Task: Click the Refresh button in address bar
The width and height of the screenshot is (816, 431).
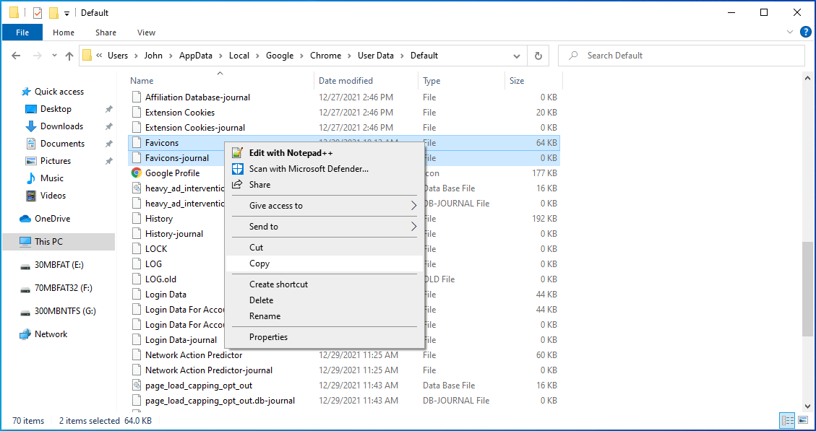Action: click(538, 56)
